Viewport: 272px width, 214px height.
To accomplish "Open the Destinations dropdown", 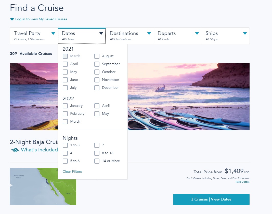I will [129, 36].
